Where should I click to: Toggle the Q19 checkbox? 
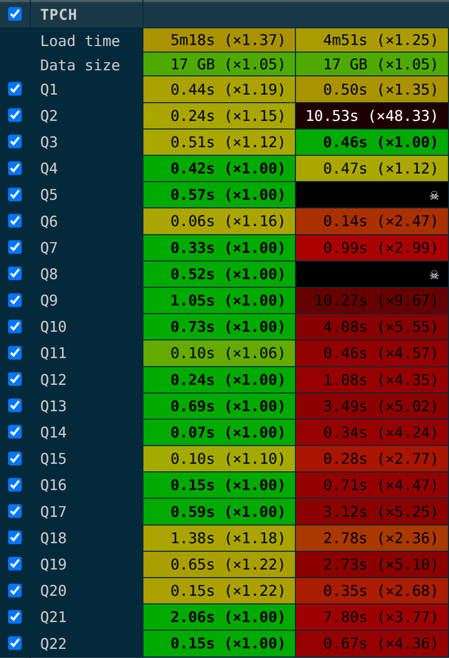pos(15,563)
